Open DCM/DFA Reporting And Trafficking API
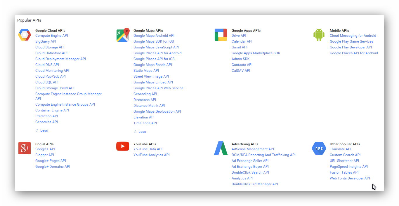399x206 pixels. [263, 155]
